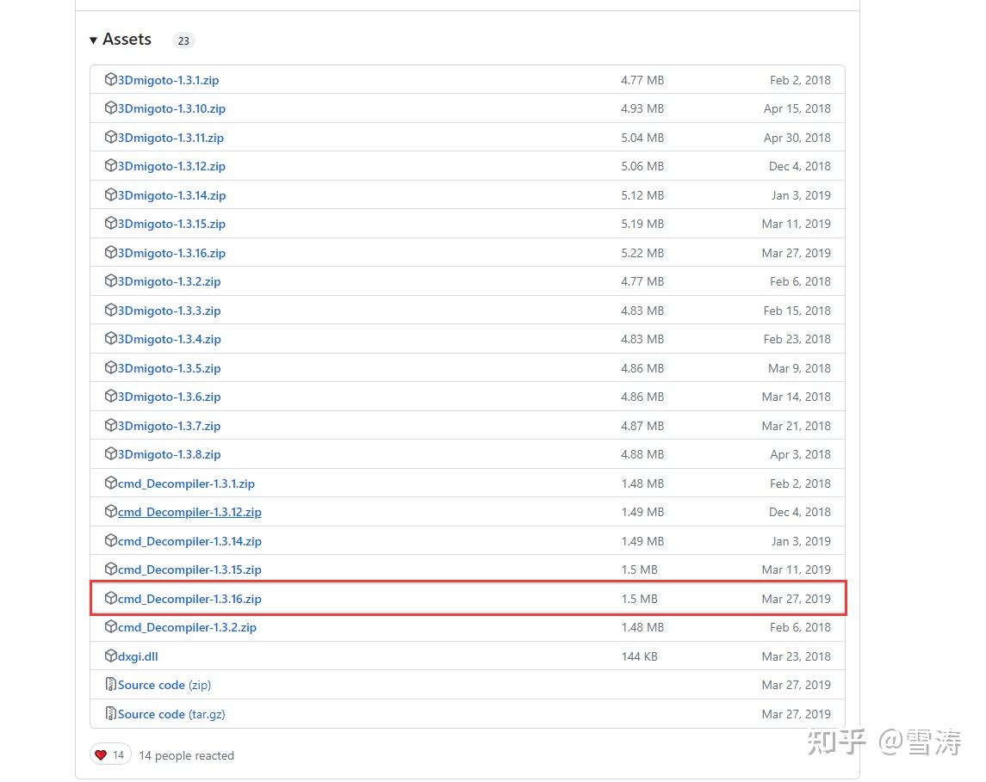Screen dimensions: 986x782
Task: Click the package icon beside cmd_Decompiler-1.3.1.zip
Action: (111, 483)
